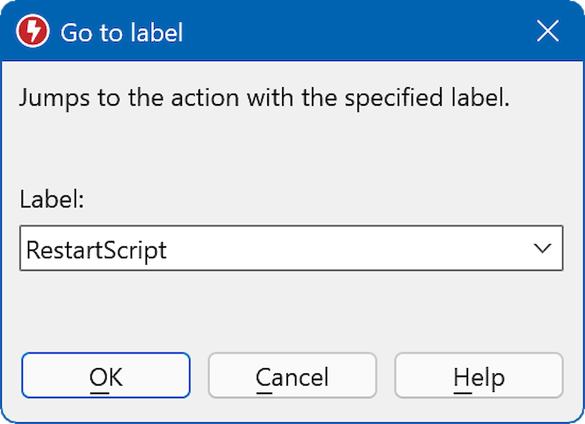Viewport: 585px width, 424px height.
Task: Click the RestartScript text in Label field
Action: (96, 250)
